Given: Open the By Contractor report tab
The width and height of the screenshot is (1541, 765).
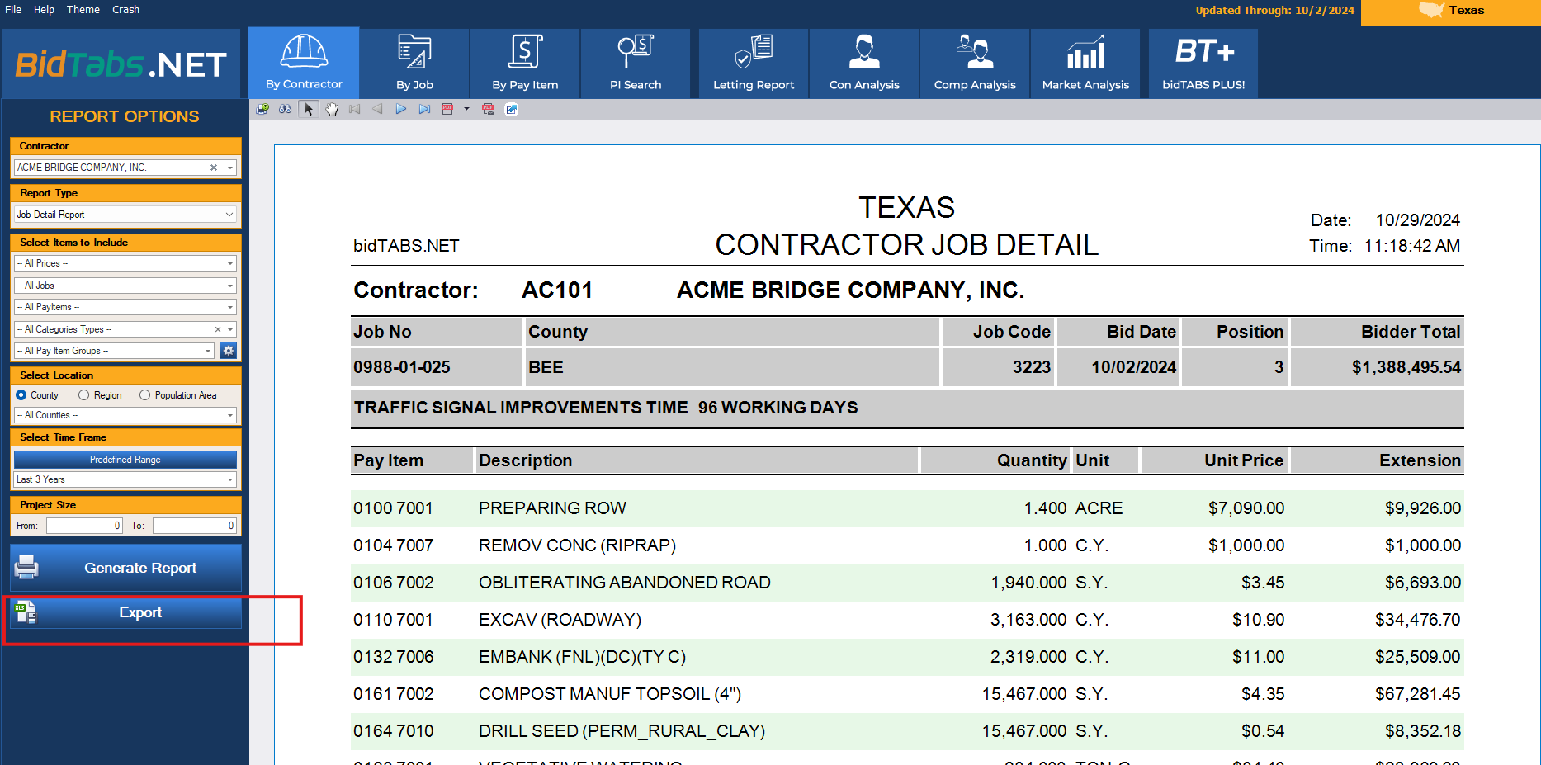Looking at the screenshot, I should [304, 63].
